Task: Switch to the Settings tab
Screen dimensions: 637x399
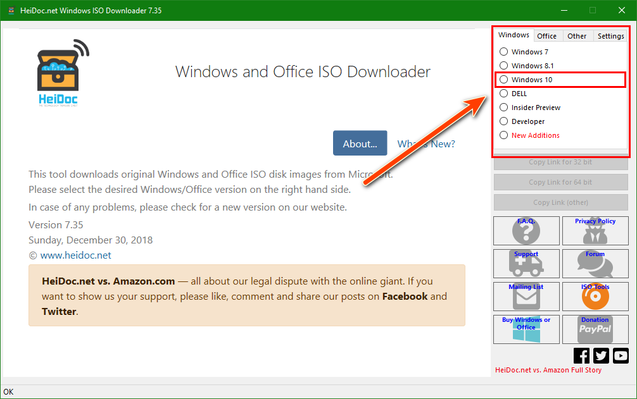Action: 610,36
